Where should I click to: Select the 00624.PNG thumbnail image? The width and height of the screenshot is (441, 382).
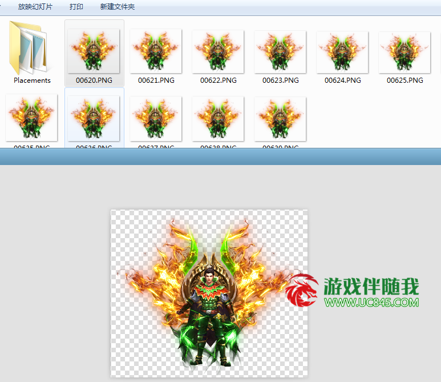(x=342, y=52)
